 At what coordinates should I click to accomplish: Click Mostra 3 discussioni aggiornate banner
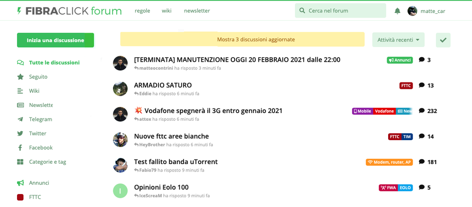[242, 39]
